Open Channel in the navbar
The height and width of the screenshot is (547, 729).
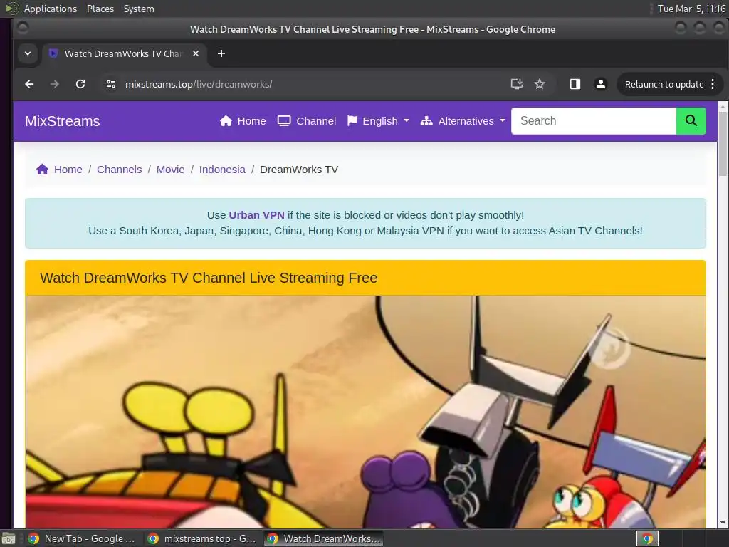307,121
